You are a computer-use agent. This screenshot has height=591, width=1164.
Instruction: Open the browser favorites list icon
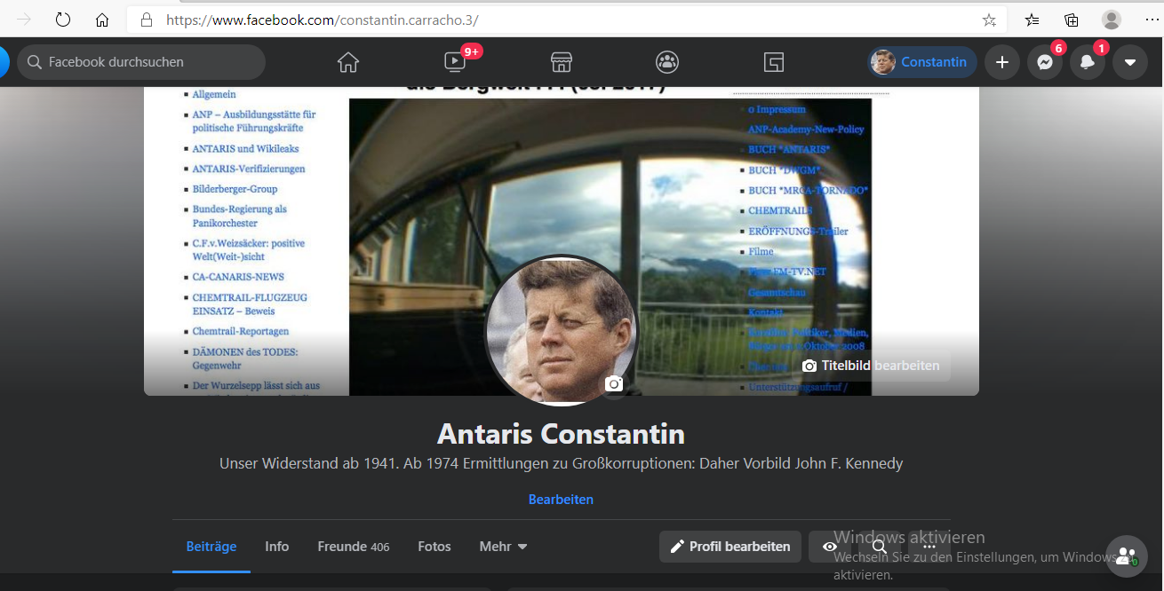pyautogui.click(x=1032, y=20)
